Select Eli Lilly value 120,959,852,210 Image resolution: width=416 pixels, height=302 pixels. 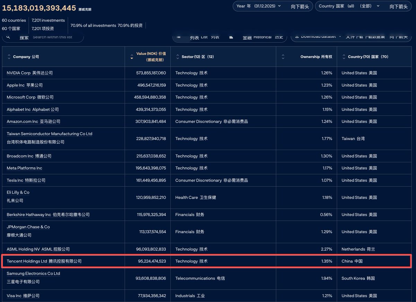point(151,197)
